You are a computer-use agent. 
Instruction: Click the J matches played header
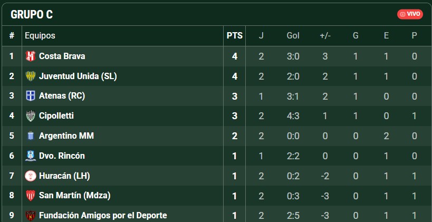(x=261, y=36)
